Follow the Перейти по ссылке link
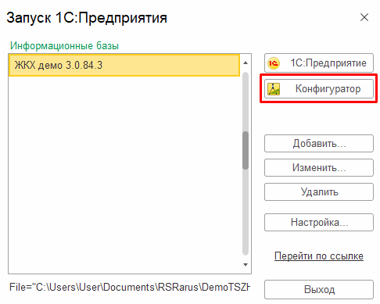This screenshot has height=304, width=380. click(x=319, y=256)
